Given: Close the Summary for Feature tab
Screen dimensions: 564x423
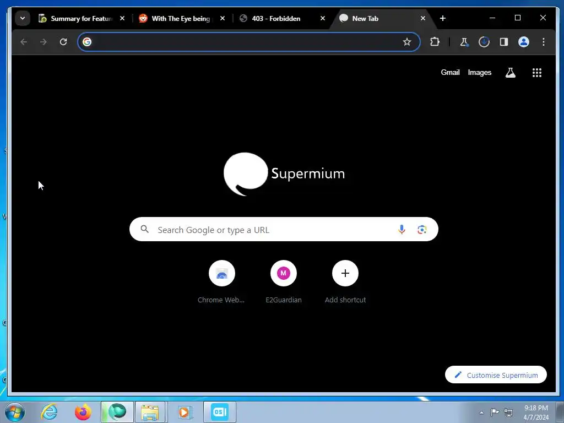Looking at the screenshot, I should point(122,18).
